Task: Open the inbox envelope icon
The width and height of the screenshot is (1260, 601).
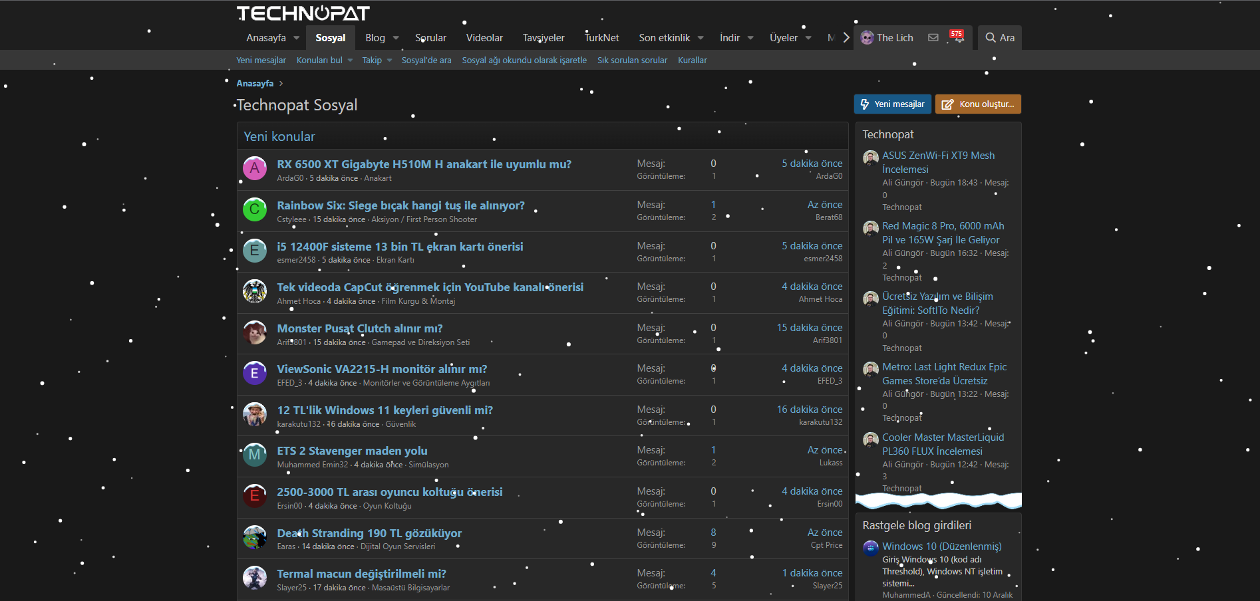Action: pos(933,38)
